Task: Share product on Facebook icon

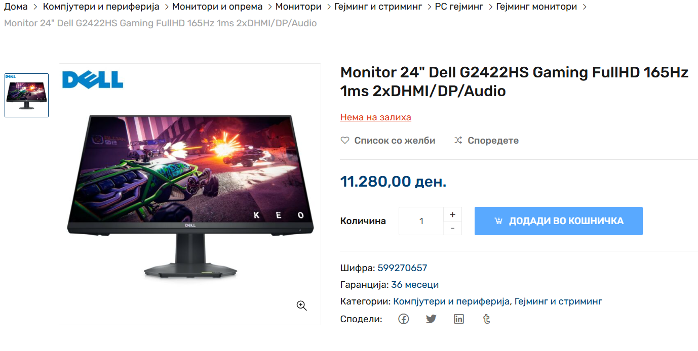Action: [x=403, y=319]
